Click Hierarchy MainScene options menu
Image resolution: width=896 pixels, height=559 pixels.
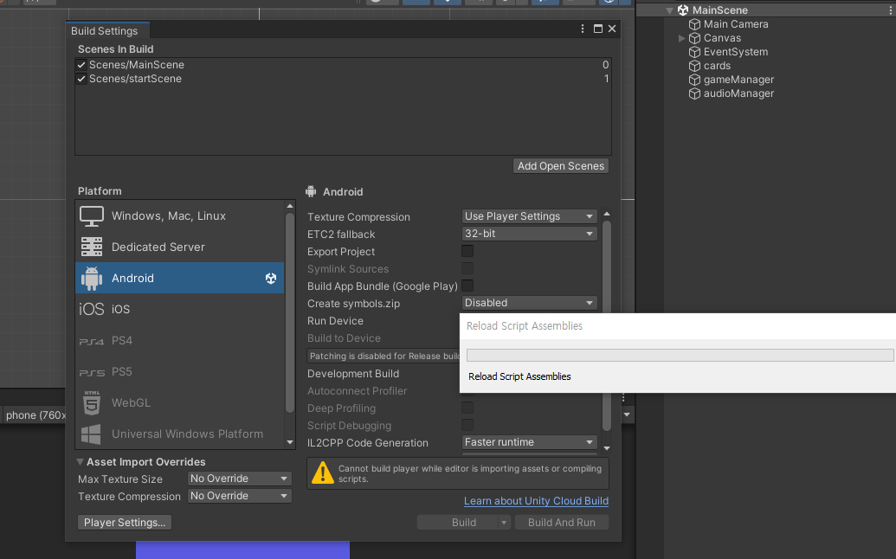pyautogui.click(x=891, y=10)
